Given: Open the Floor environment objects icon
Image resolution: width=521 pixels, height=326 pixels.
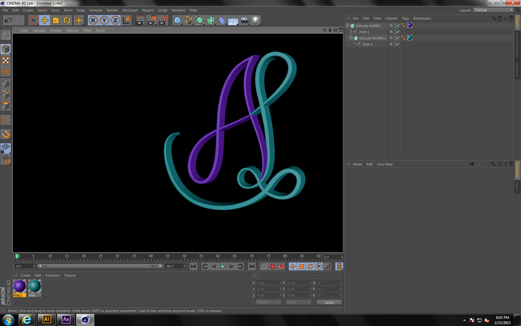Looking at the screenshot, I should pyautogui.click(x=233, y=20).
